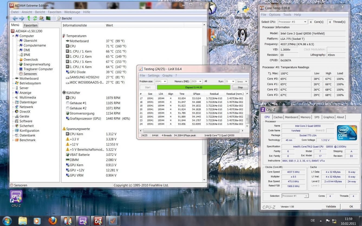Click the AIDA64 back arrow toolbar icon
The image size is (362, 226).
click(15, 18)
